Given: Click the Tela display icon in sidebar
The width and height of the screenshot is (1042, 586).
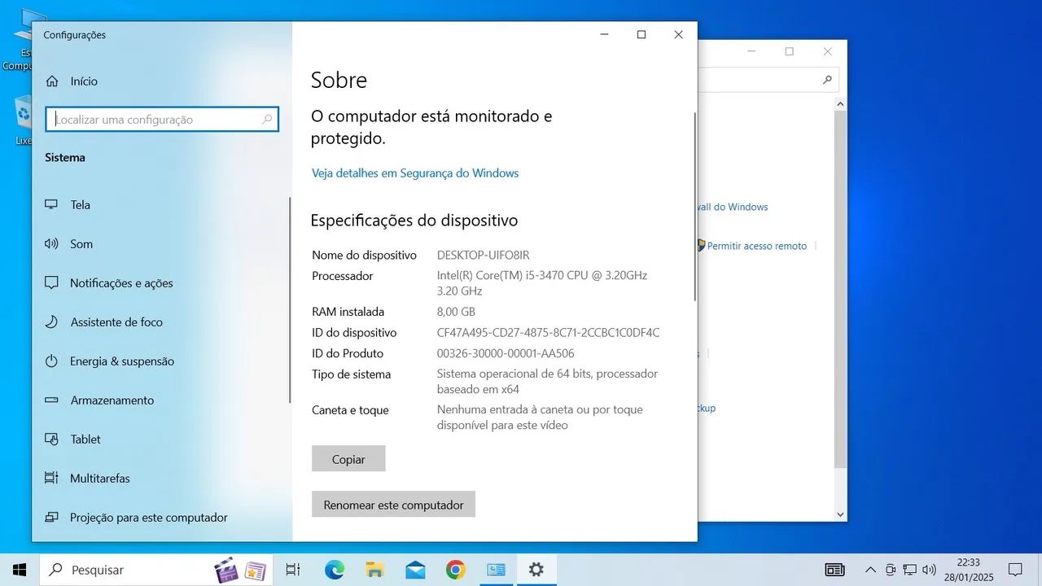Looking at the screenshot, I should 51,205.
